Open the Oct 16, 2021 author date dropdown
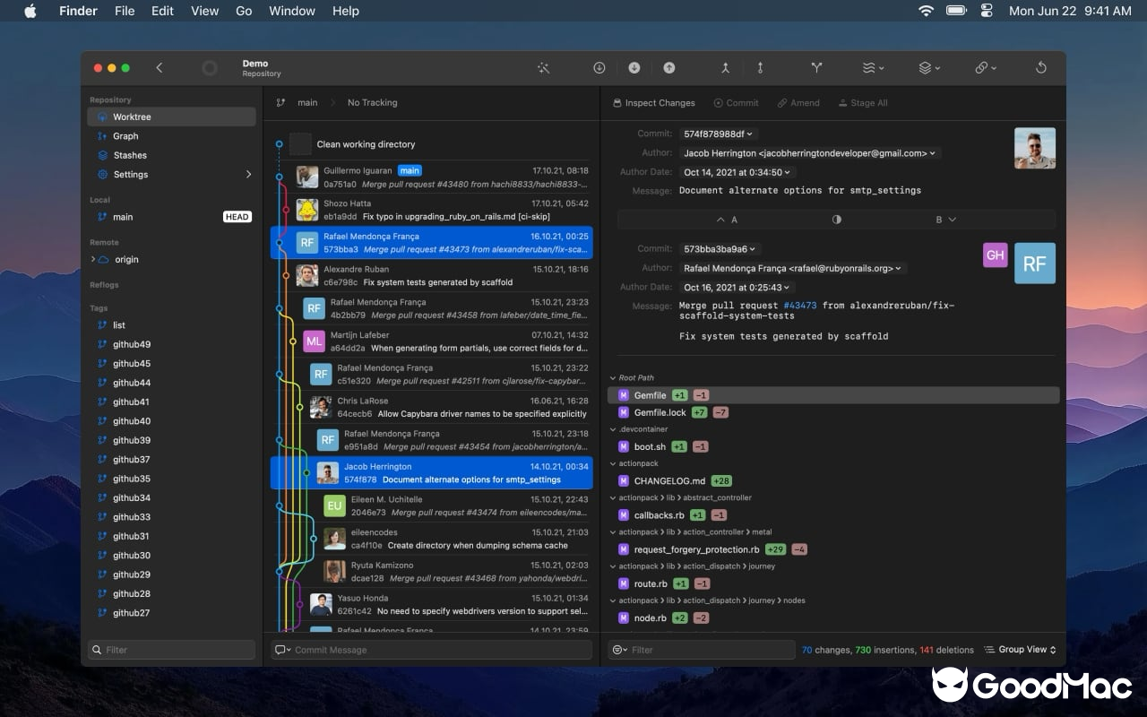The width and height of the screenshot is (1147, 717). click(737, 288)
